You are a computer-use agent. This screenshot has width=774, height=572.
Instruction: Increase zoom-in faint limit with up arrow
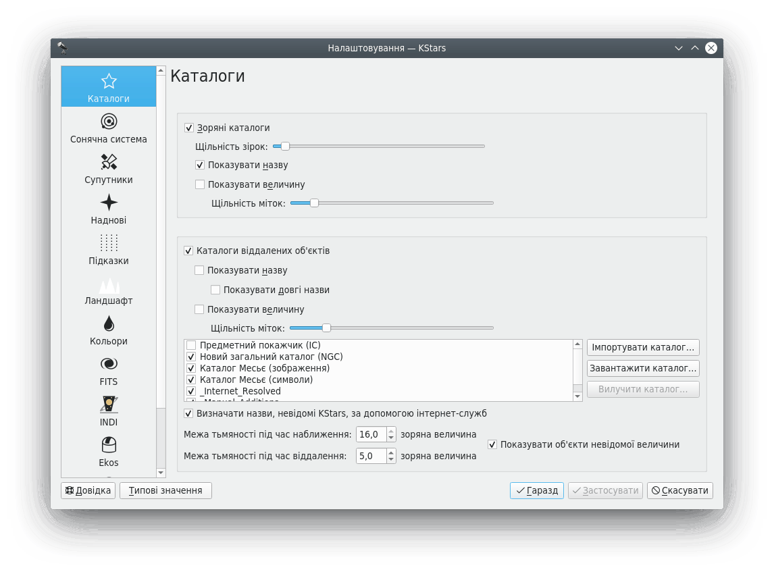[391, 430]
